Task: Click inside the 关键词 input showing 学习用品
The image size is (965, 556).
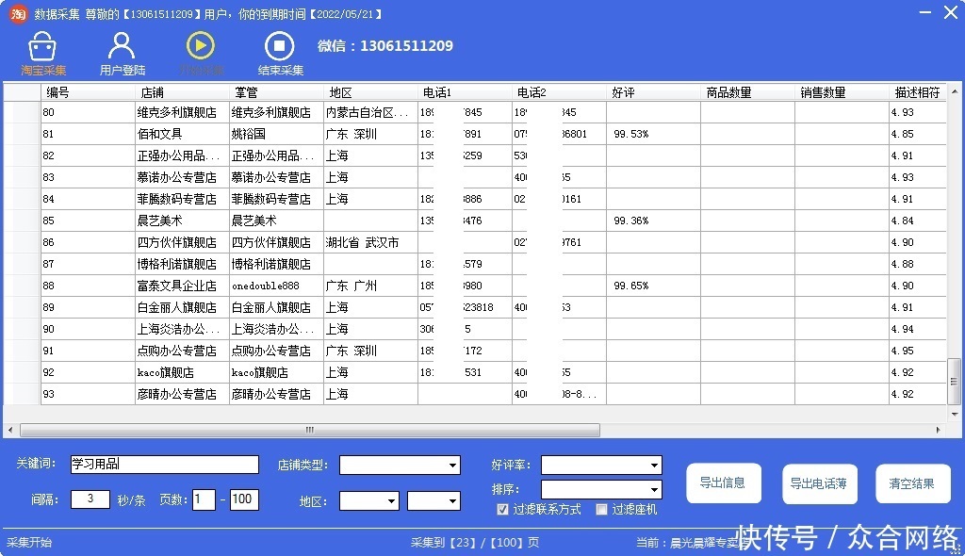Action: pos(165,465)
